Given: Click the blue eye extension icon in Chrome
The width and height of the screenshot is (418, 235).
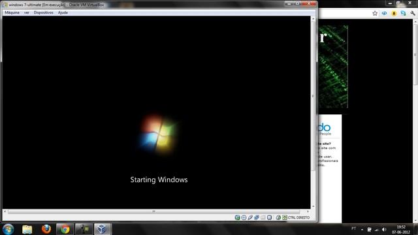Looking at the screenshot, I should [384, 13].
